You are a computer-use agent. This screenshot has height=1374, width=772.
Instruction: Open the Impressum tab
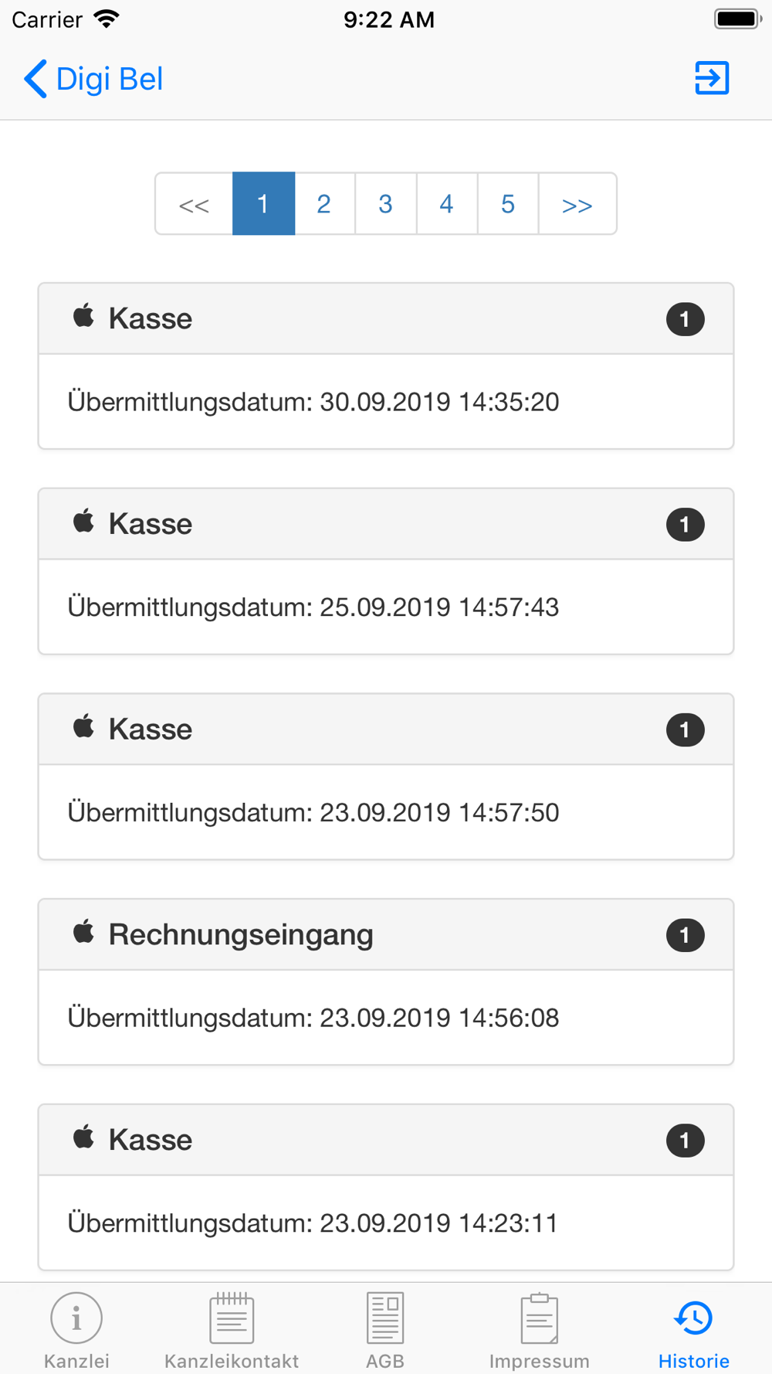click(540, 1330)
